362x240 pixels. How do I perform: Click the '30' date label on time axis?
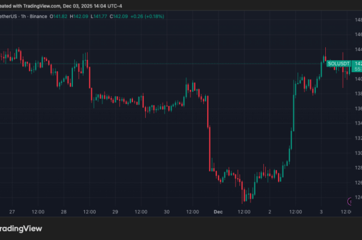point(167,212)
